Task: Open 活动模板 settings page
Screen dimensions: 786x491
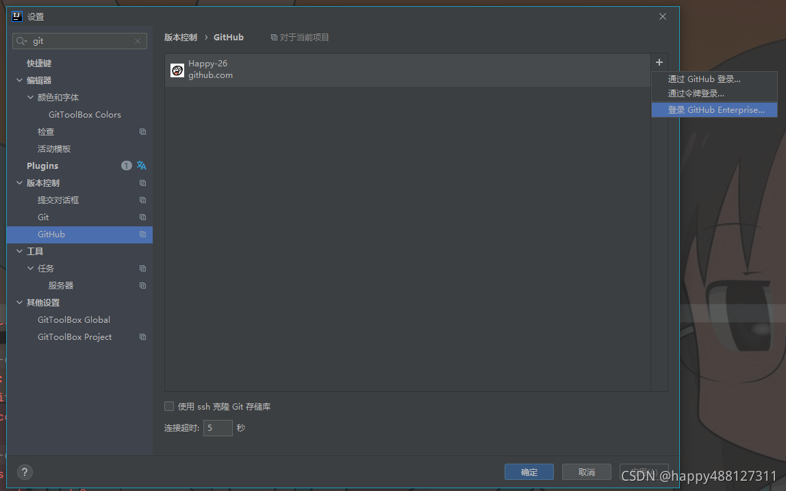Action: pos(54,148)
